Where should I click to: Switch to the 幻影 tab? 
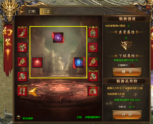[x=32, y=12]
